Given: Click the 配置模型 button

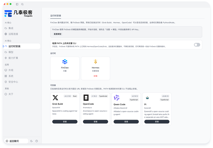Looking at the screenshot, I should pos(58,34).
